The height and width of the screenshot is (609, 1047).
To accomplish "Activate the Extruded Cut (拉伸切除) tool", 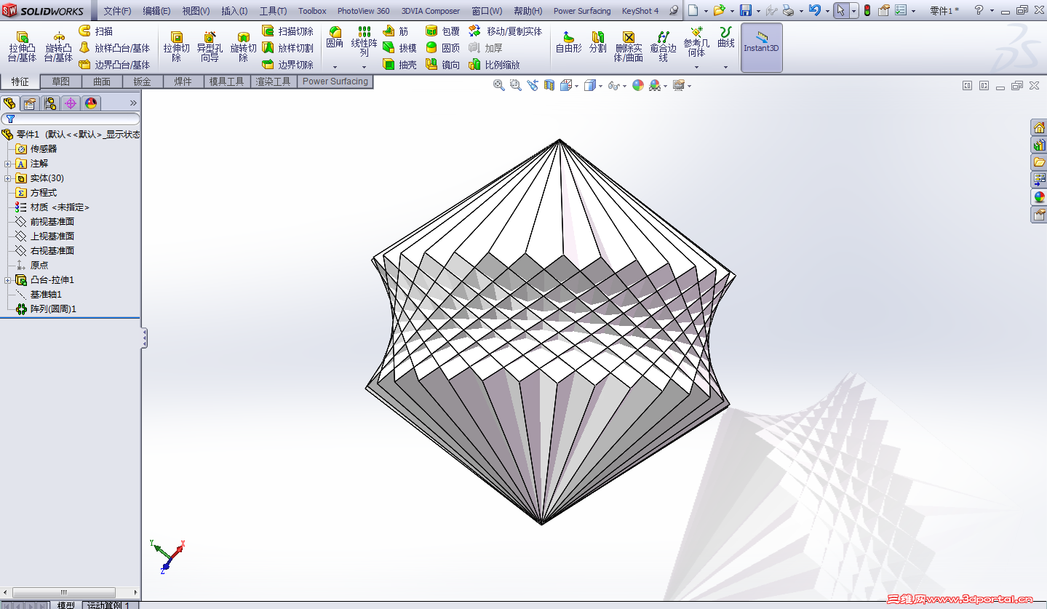I will pyautogui.click(x=176, y=47).
